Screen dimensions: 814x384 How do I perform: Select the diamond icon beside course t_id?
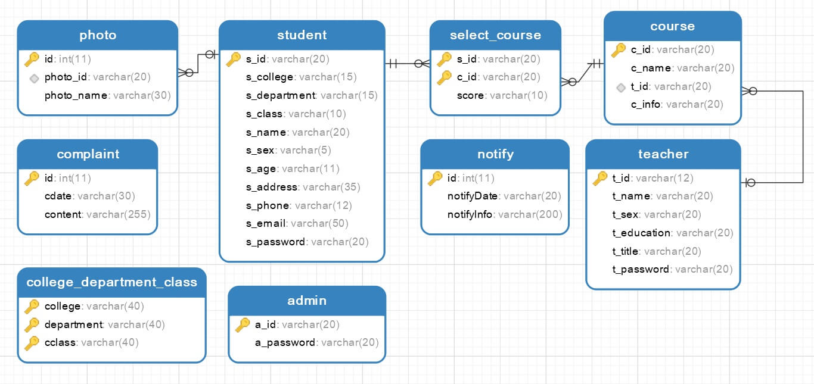(x=621, y=87)
